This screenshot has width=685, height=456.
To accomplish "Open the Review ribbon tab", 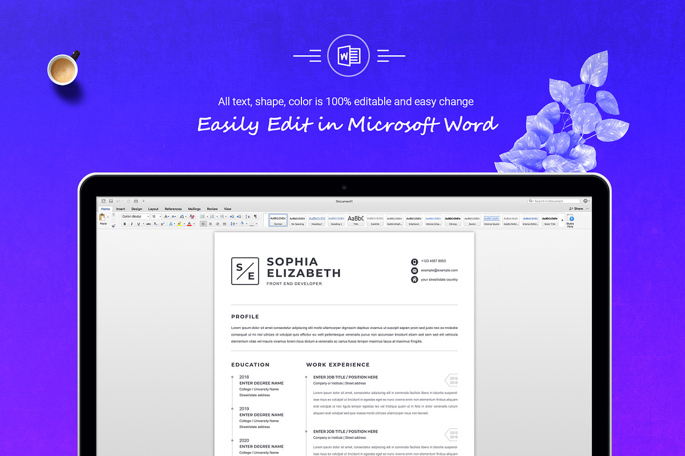I will click(212, 209).
